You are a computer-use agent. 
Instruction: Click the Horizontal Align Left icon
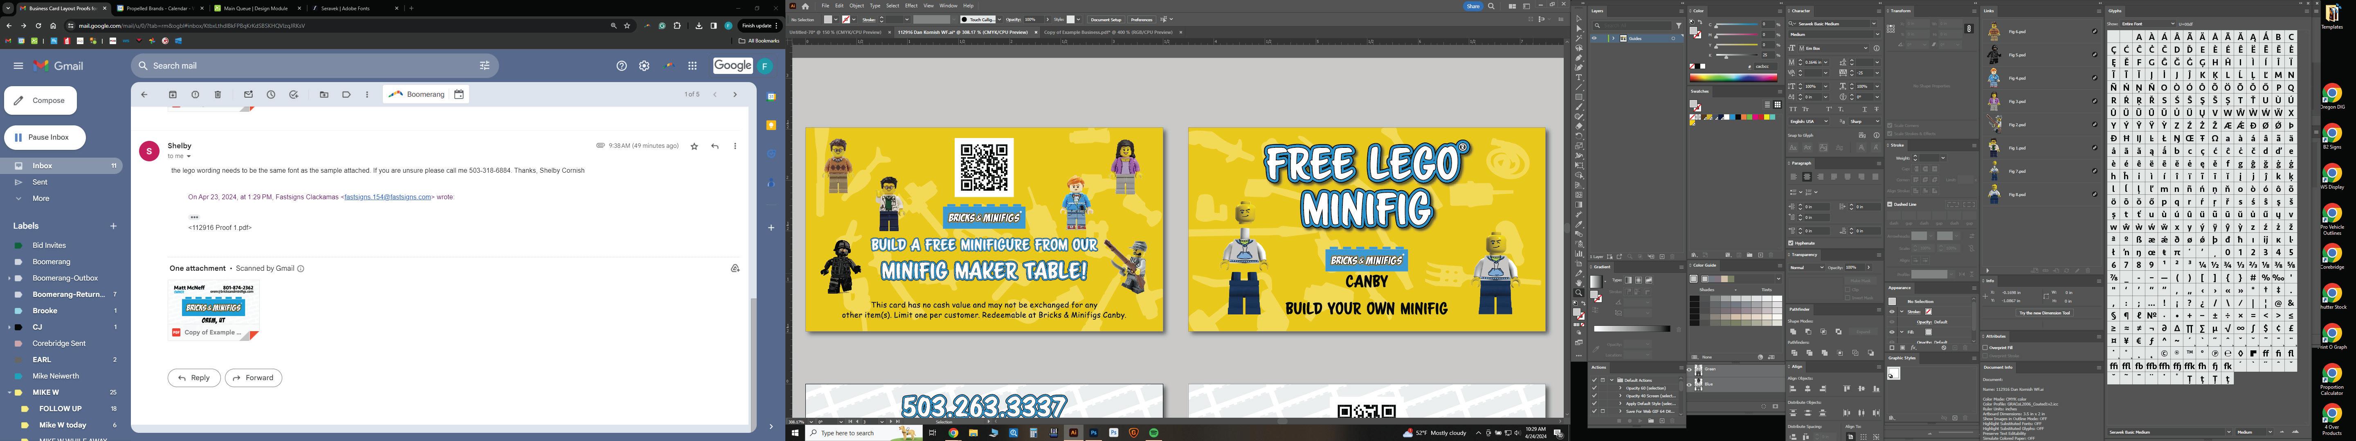pos(1794,389)
